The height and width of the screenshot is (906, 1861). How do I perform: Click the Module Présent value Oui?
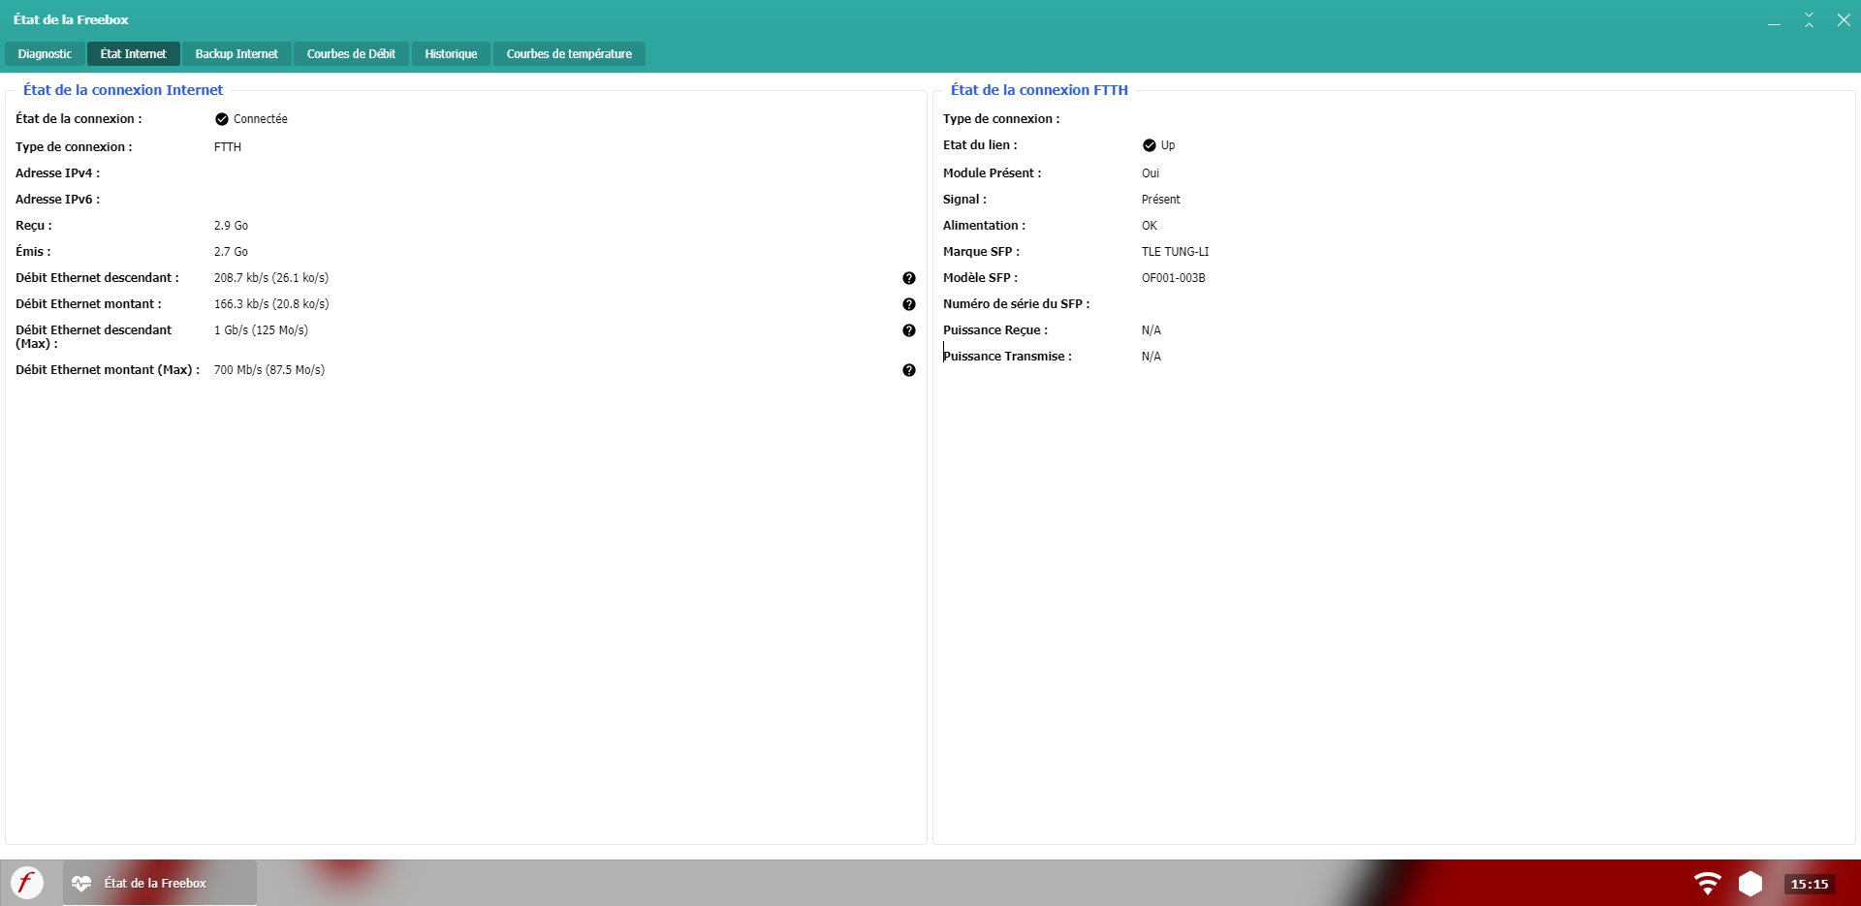pyautogui.click(x=1151, y=173)
